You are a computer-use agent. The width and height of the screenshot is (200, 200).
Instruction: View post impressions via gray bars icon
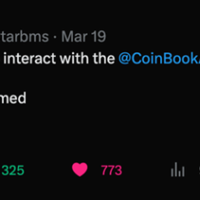(x=177, y=169)
